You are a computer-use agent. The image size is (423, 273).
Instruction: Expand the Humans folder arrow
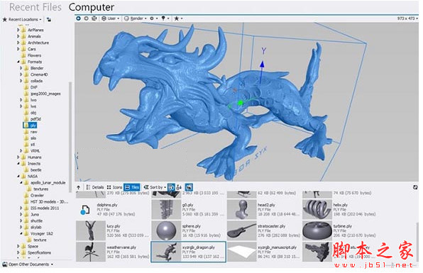point(18,157)
